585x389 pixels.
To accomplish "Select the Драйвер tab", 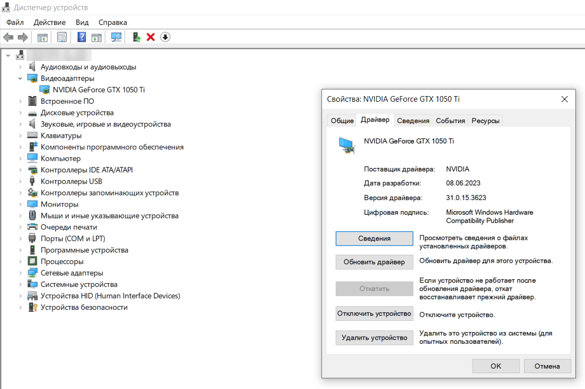I will [375, 119].
